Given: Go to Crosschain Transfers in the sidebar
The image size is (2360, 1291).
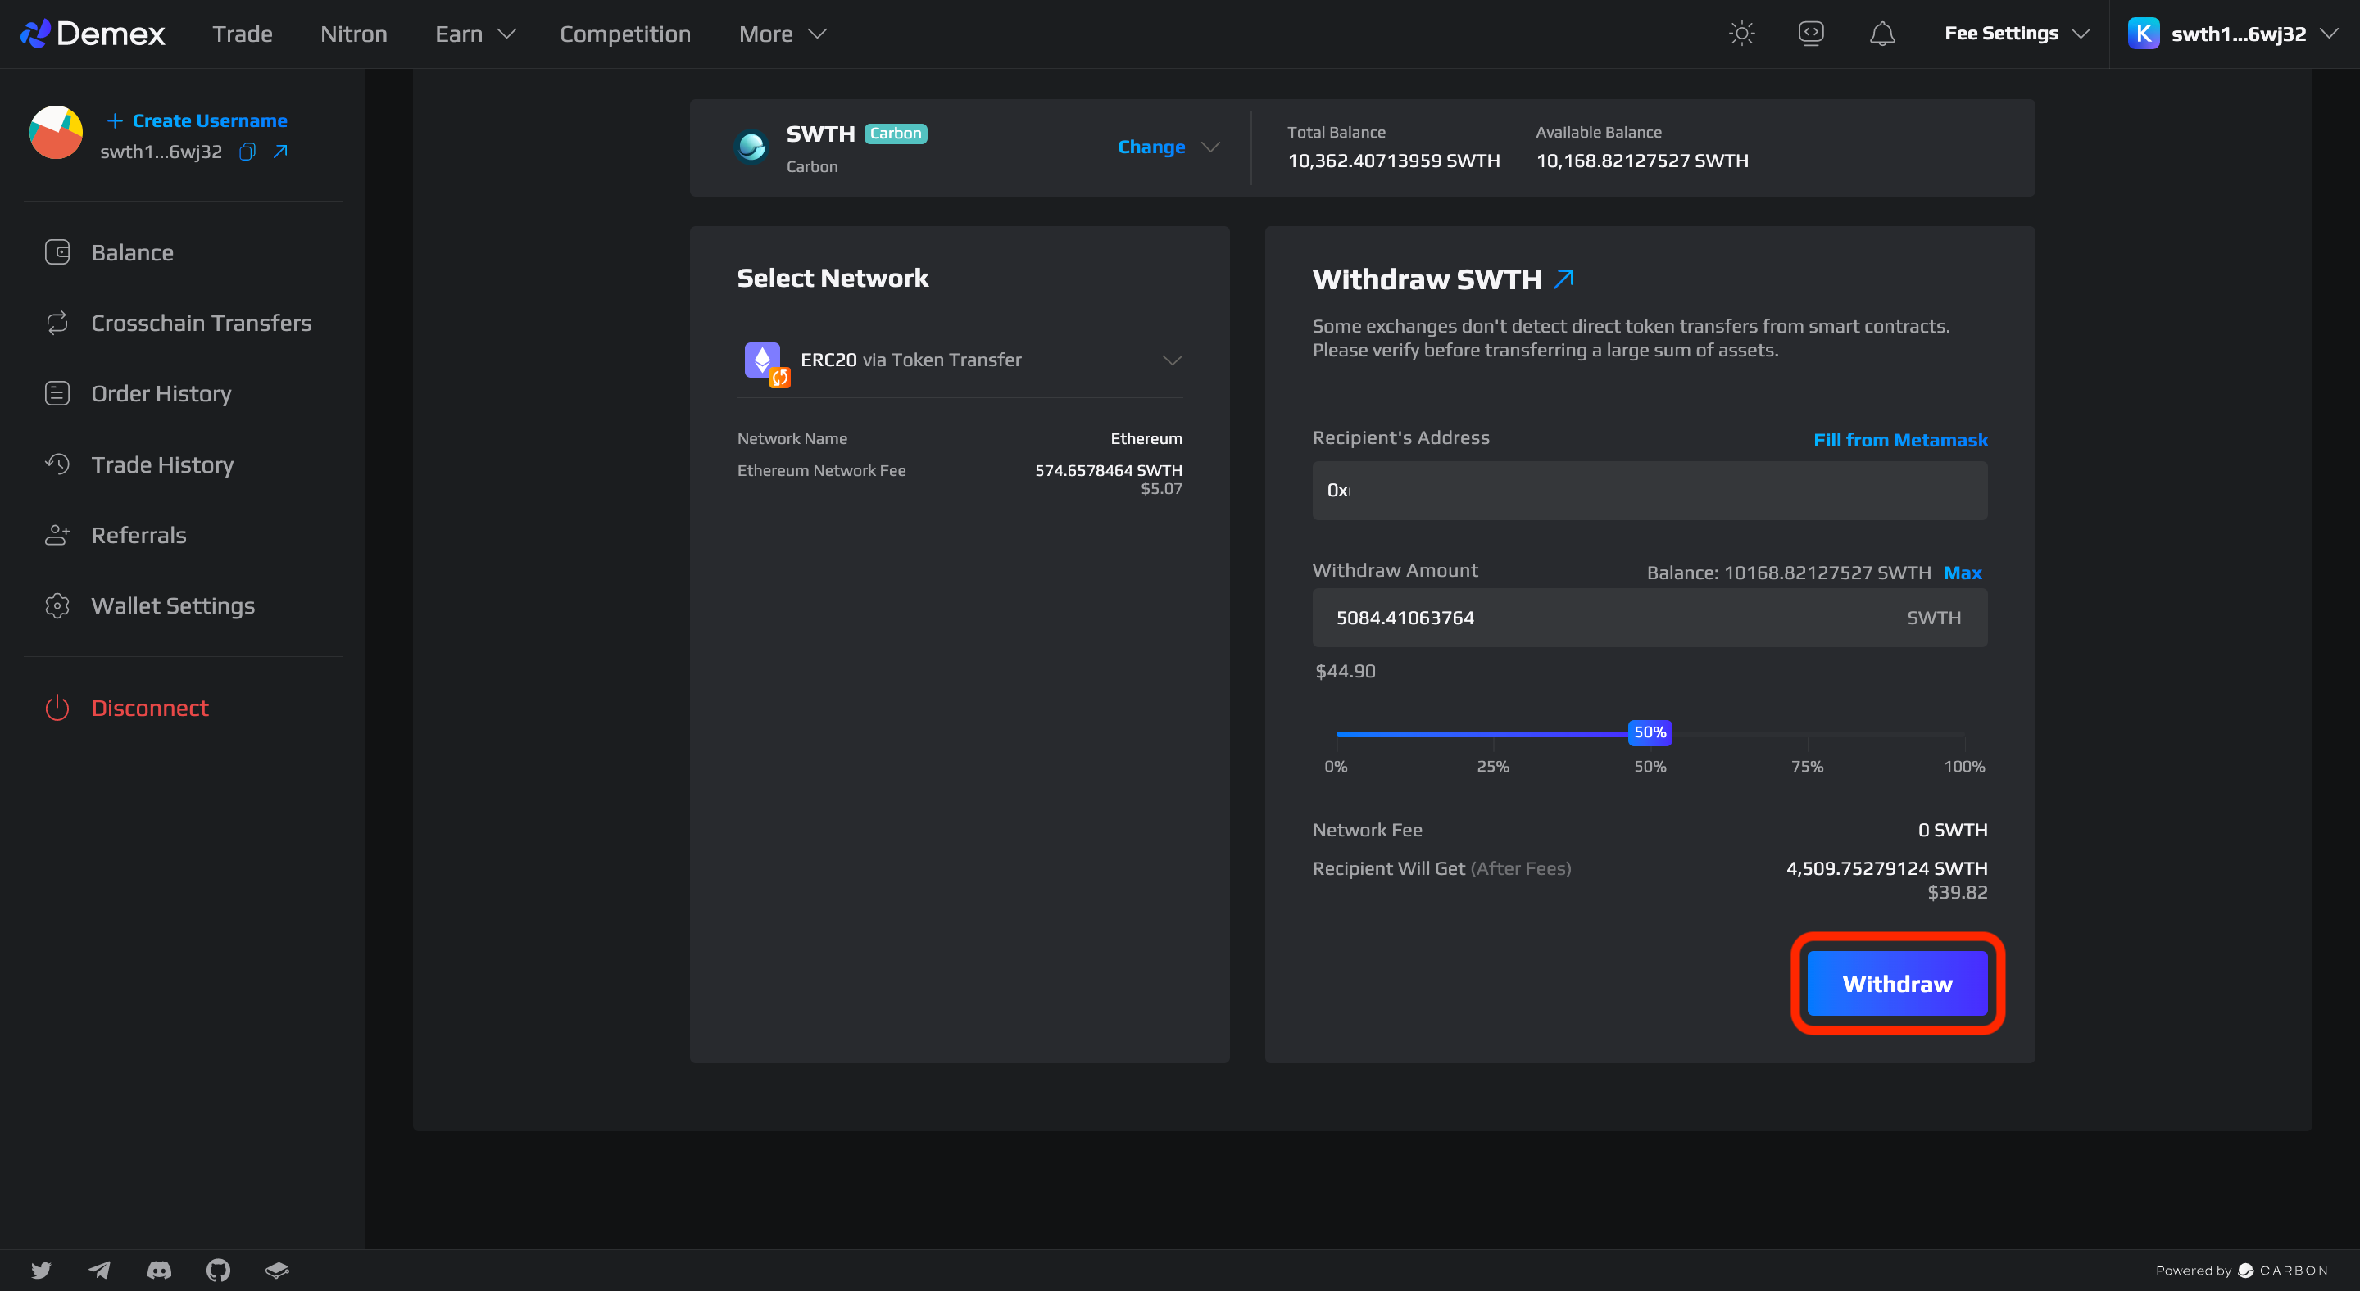Looking at the screenshot, I should pyautogui.click(x=201, y=324).
